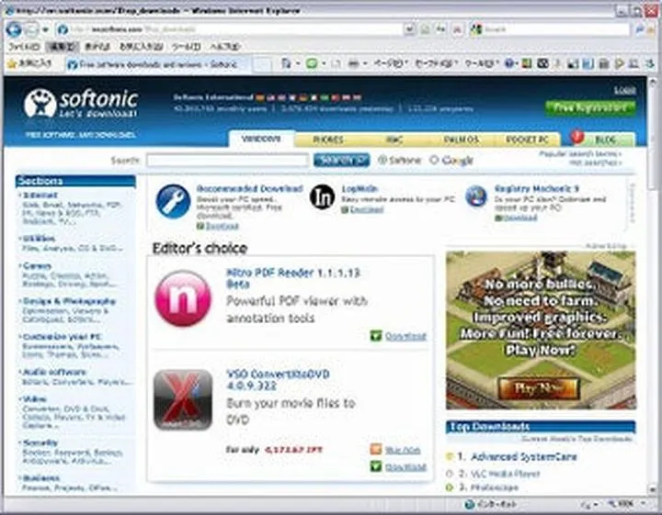This screenshot has width=662, height=515.
Task: Click the vertical scrollbar thumb
Action: pyautogui.click(x=653, y=138)
